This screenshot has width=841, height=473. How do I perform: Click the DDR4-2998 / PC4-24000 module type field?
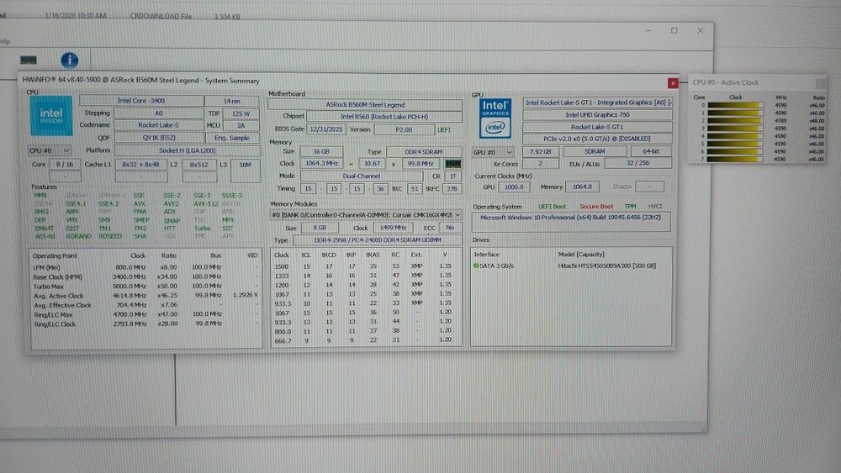point(378,240)
